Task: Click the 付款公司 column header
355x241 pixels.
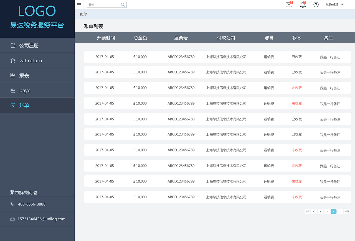Action: pyautogui.click(x=226, y=38)
